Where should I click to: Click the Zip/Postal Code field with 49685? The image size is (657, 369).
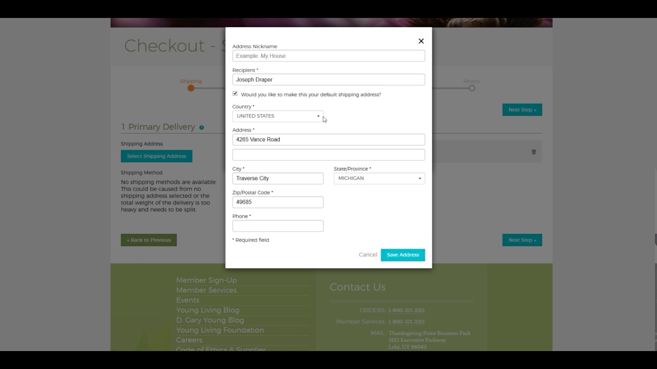click(278, 202)
